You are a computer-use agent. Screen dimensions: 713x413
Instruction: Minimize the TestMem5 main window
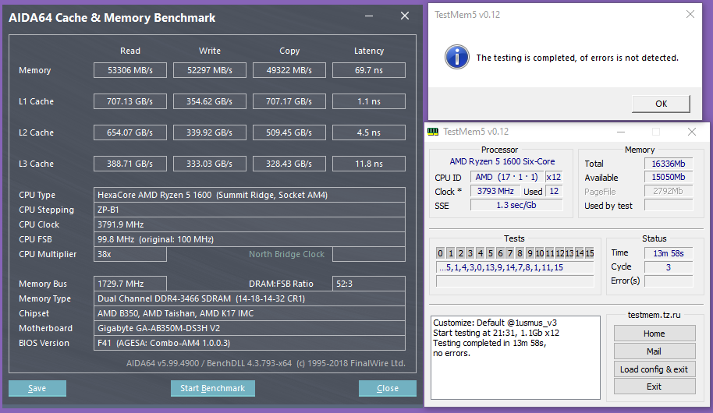click(x=621, y=132)
